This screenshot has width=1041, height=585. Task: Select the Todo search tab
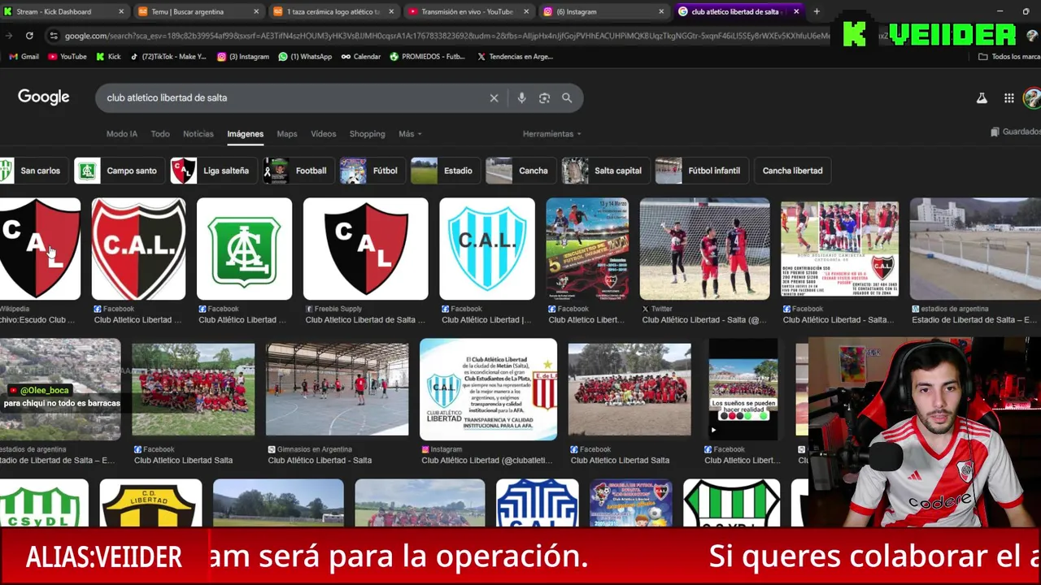160,134
